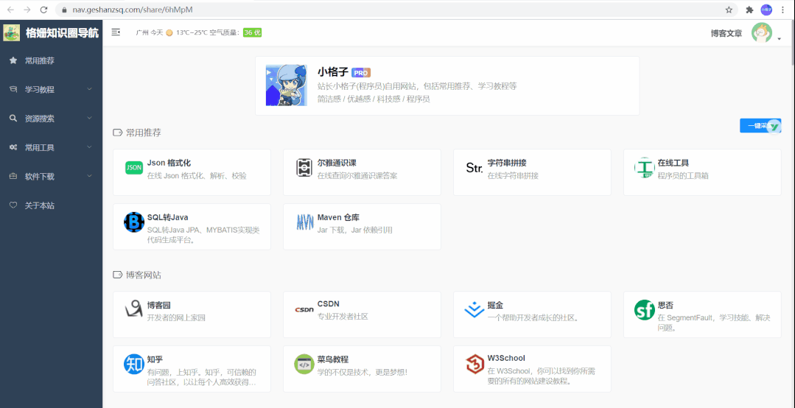Click the Maven MVN icon
The image size is (795, 408).
tap(304, 222)
